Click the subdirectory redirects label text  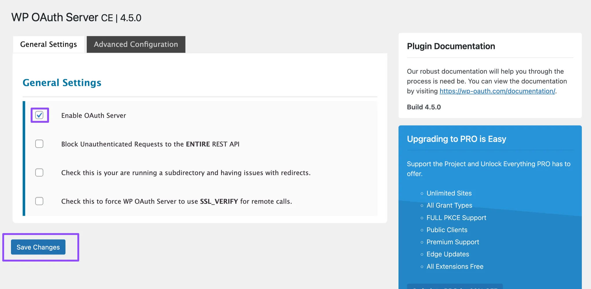[186, 173]
